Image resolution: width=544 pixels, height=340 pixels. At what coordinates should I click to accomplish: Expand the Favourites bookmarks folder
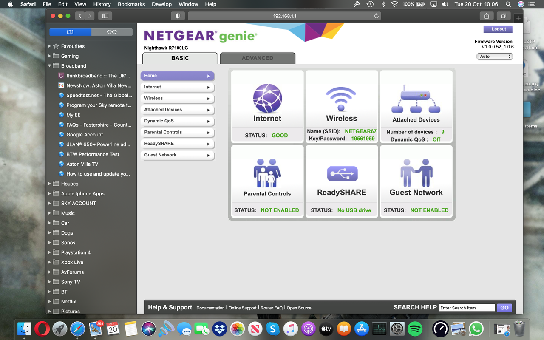50,46
